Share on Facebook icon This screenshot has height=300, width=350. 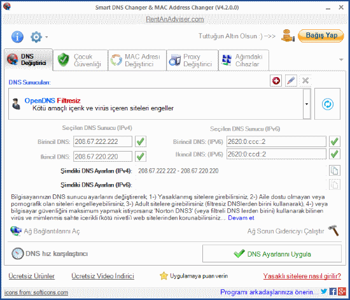pos(333,292)
